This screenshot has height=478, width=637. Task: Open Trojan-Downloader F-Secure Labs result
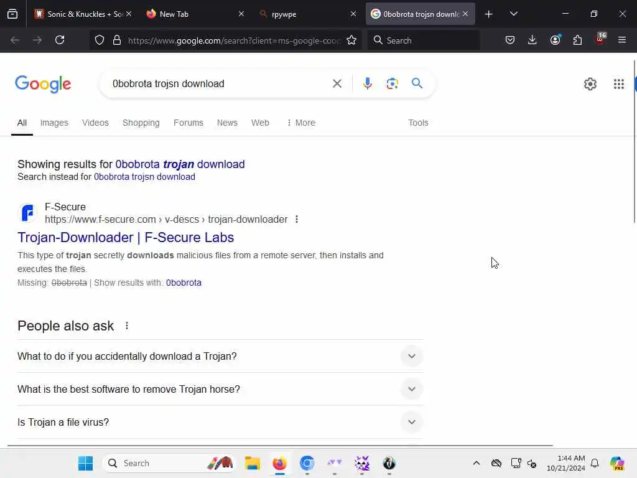click(x=126, y=237)
